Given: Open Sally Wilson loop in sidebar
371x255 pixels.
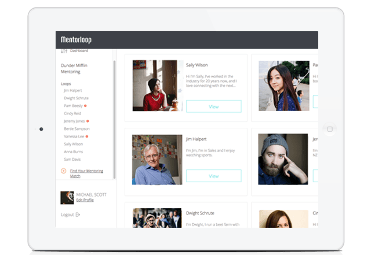Looking at the screenshot, I should click(x=74, y=144).
